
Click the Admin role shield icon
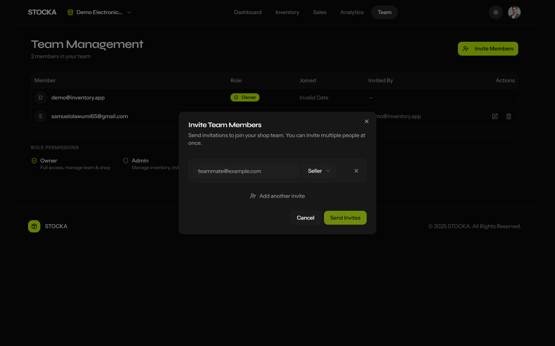tap(126, 161)
